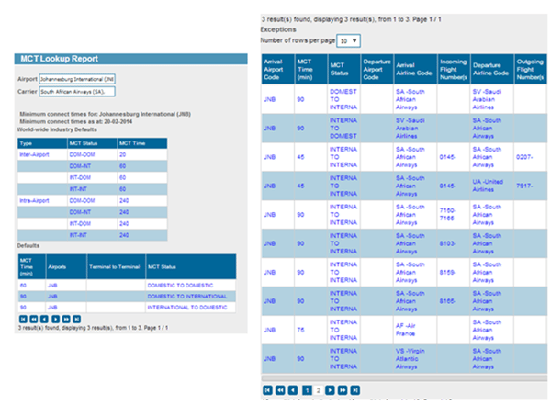Screen dimensions: 551x405
Task: Click the Carrier input field
Action: [x=77, y=92]
